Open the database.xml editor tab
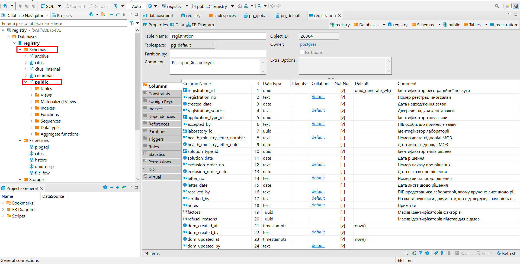The height and width of the screenshot is (264, 520). pyautogui.click(x=158, y=15)
